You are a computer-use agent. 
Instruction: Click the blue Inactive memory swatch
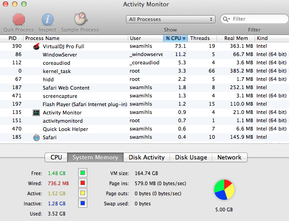[x=83, y=204]
